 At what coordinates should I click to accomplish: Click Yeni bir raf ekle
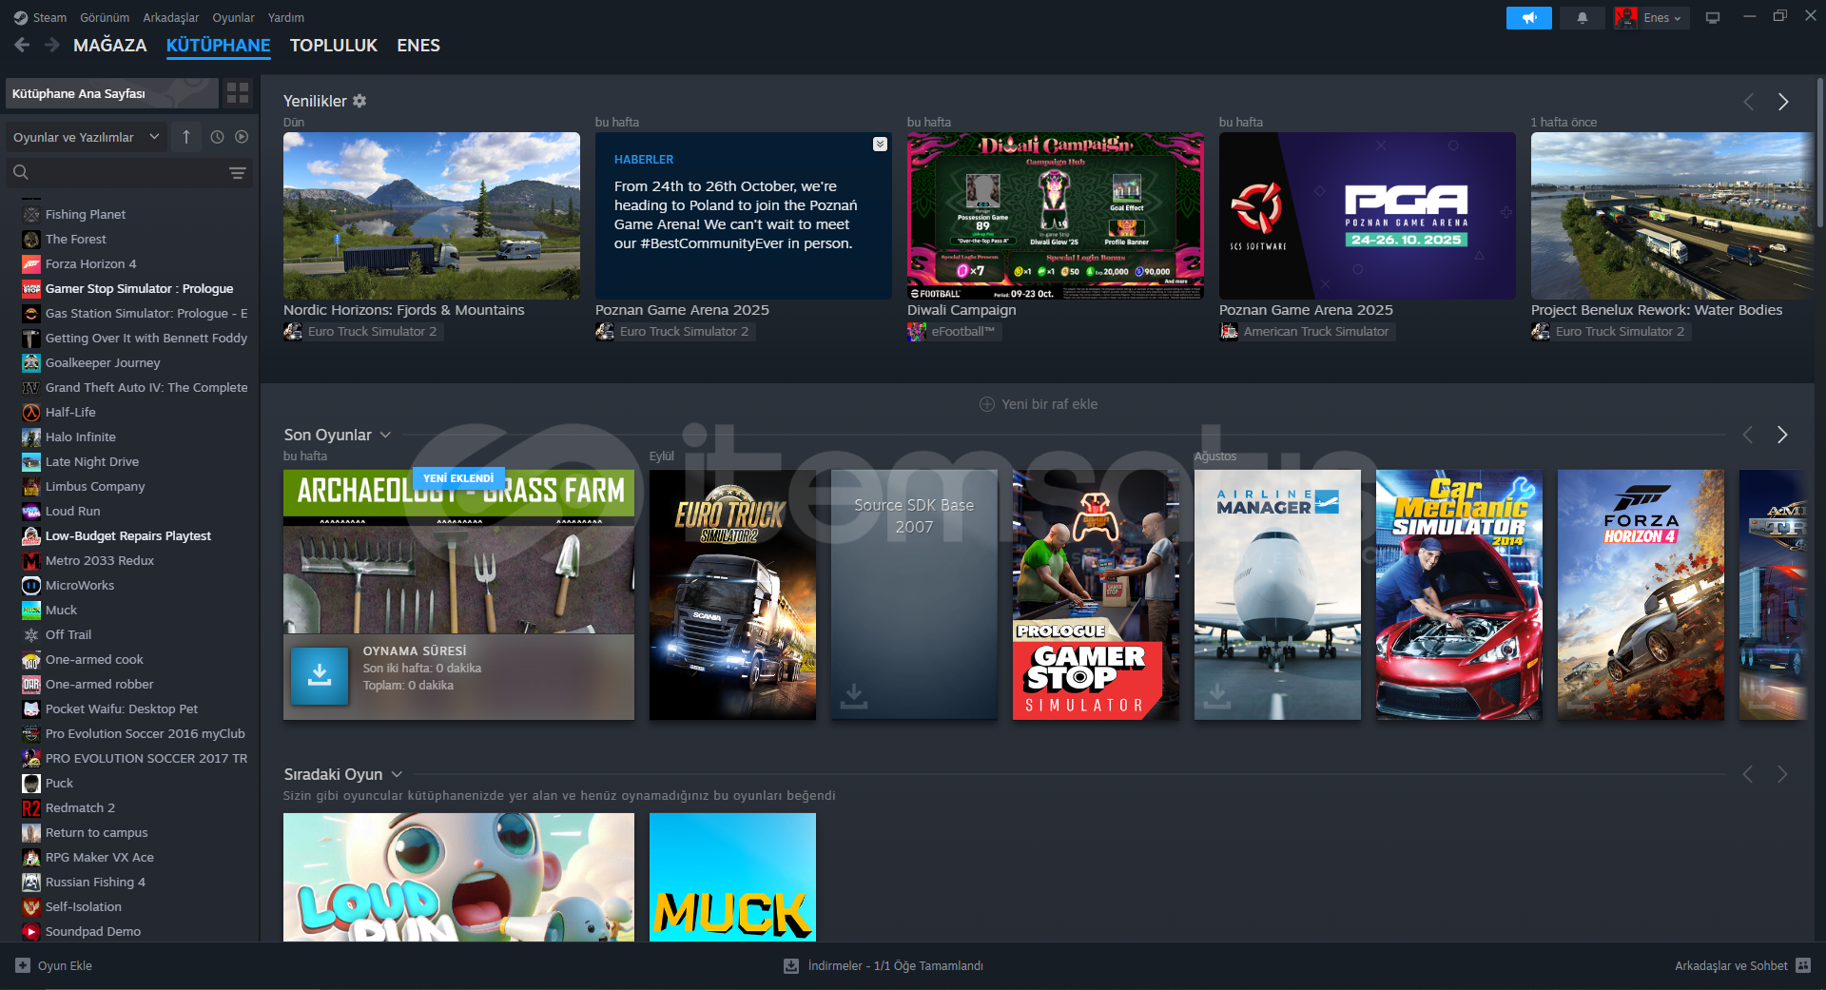coord(1039,404)
